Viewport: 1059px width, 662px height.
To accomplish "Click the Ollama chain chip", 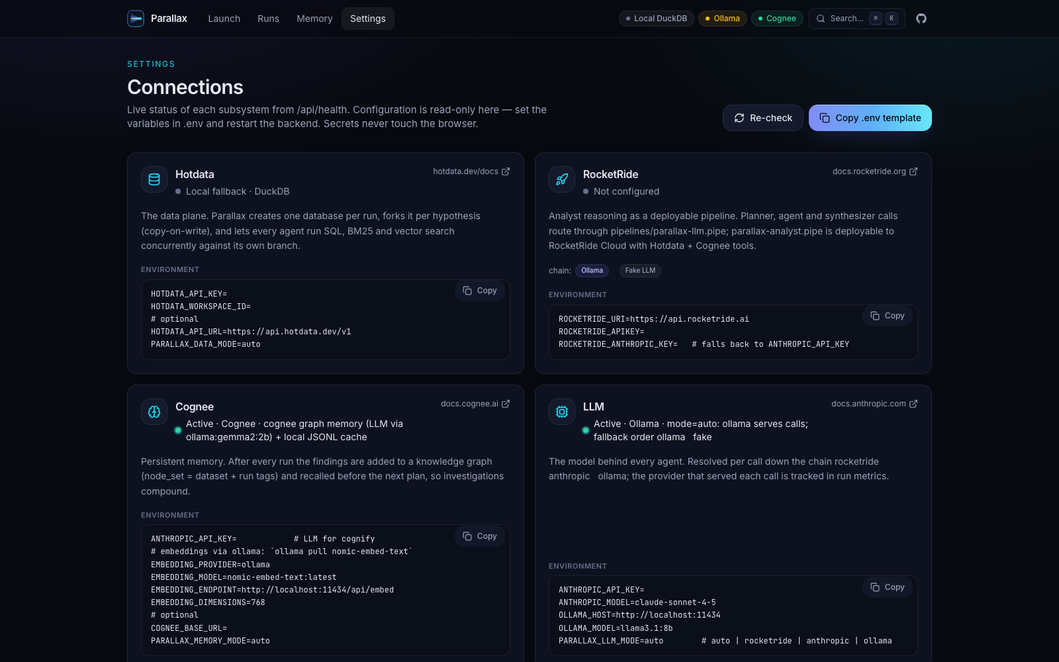I will (592, 271).
